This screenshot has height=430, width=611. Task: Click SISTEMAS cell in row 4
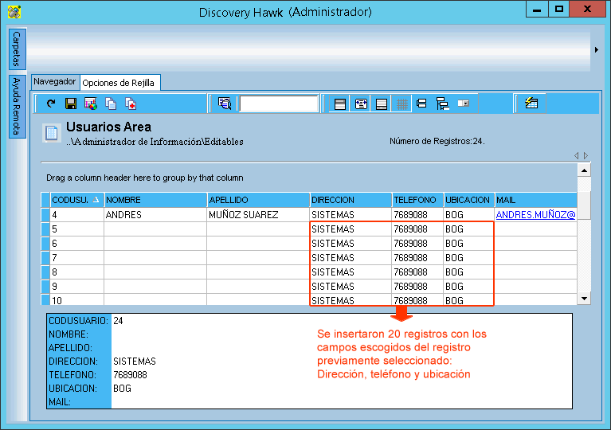click(x=351, y=215)
